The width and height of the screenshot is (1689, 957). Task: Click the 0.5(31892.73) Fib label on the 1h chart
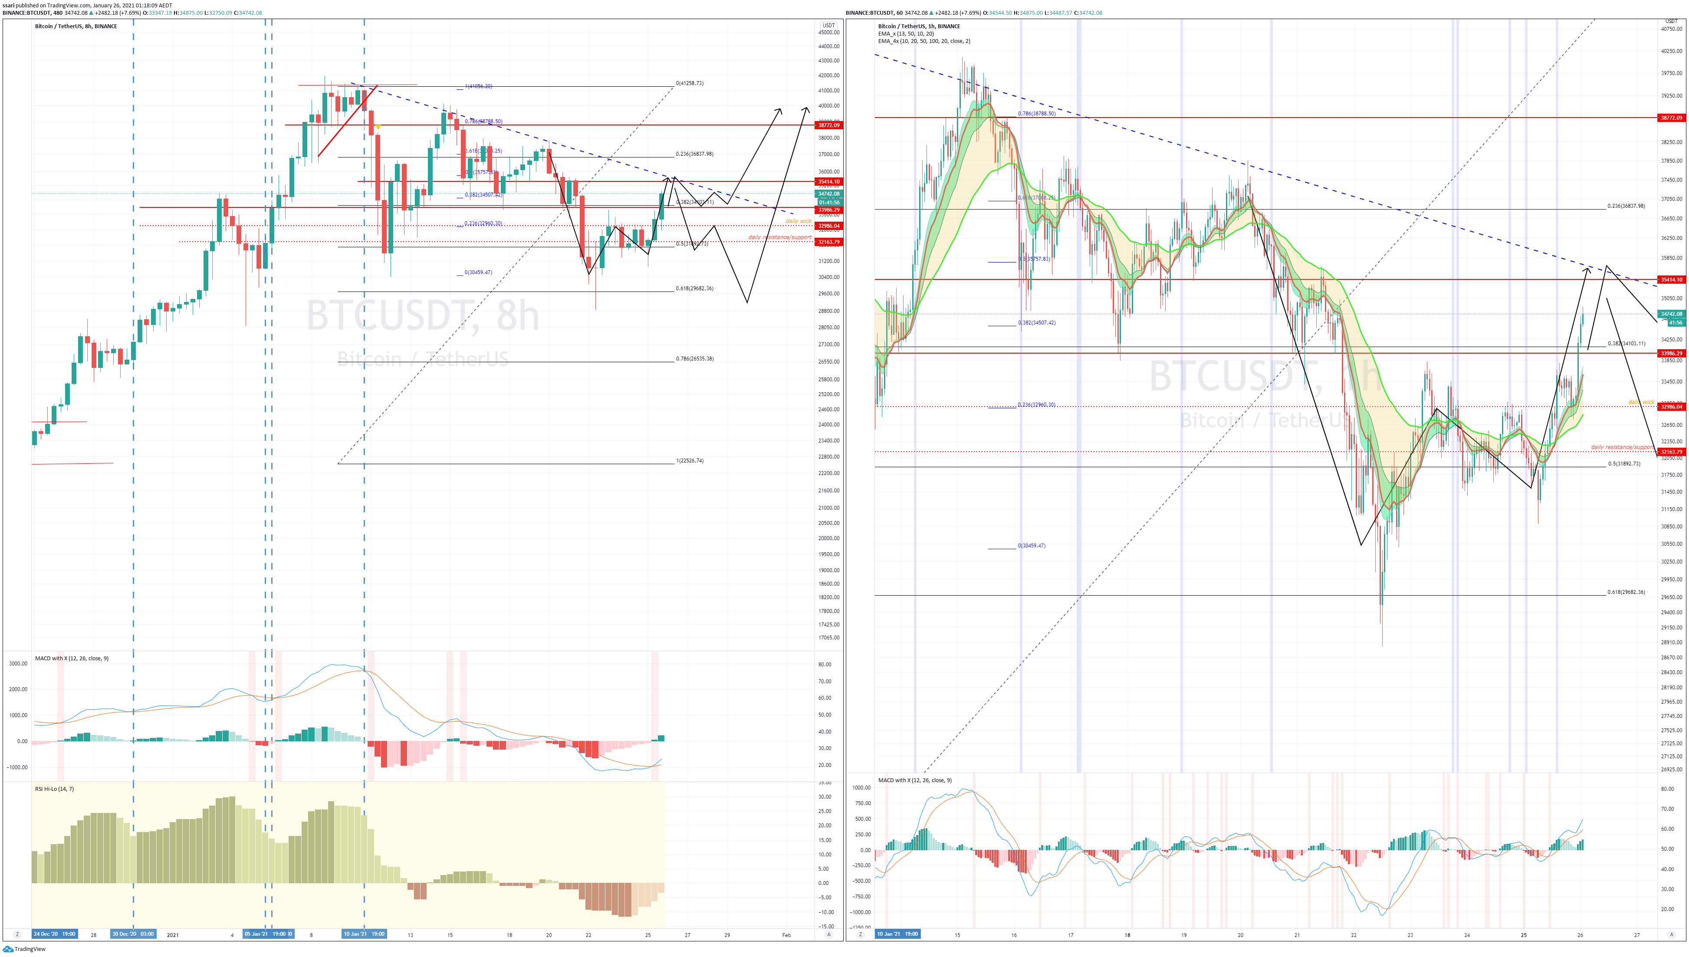pyautogui.click(x=1624, y=463)
